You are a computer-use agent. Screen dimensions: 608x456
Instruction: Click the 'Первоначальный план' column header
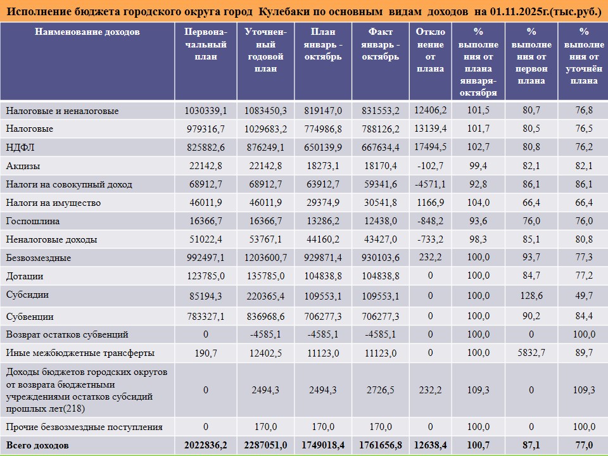click(205, 44)
